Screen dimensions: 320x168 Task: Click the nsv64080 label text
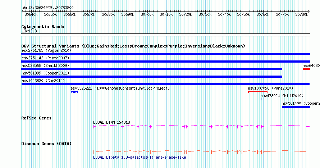(311, 65)
